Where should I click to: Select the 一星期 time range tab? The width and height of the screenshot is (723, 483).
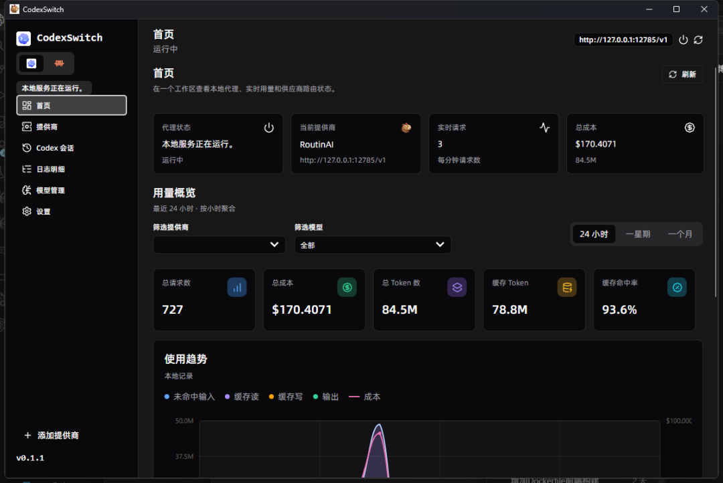[638, 234]
